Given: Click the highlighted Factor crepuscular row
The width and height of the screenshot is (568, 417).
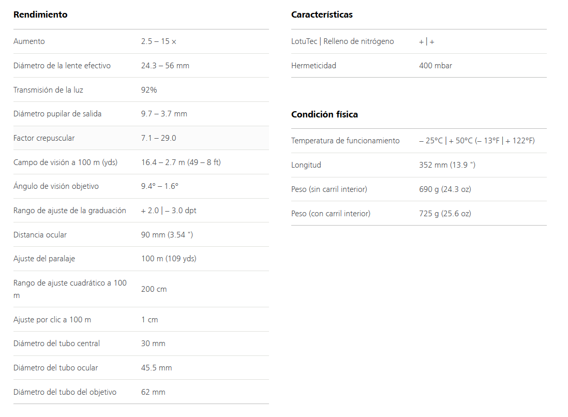Looking at the screenshot, I should pos(141,138).
